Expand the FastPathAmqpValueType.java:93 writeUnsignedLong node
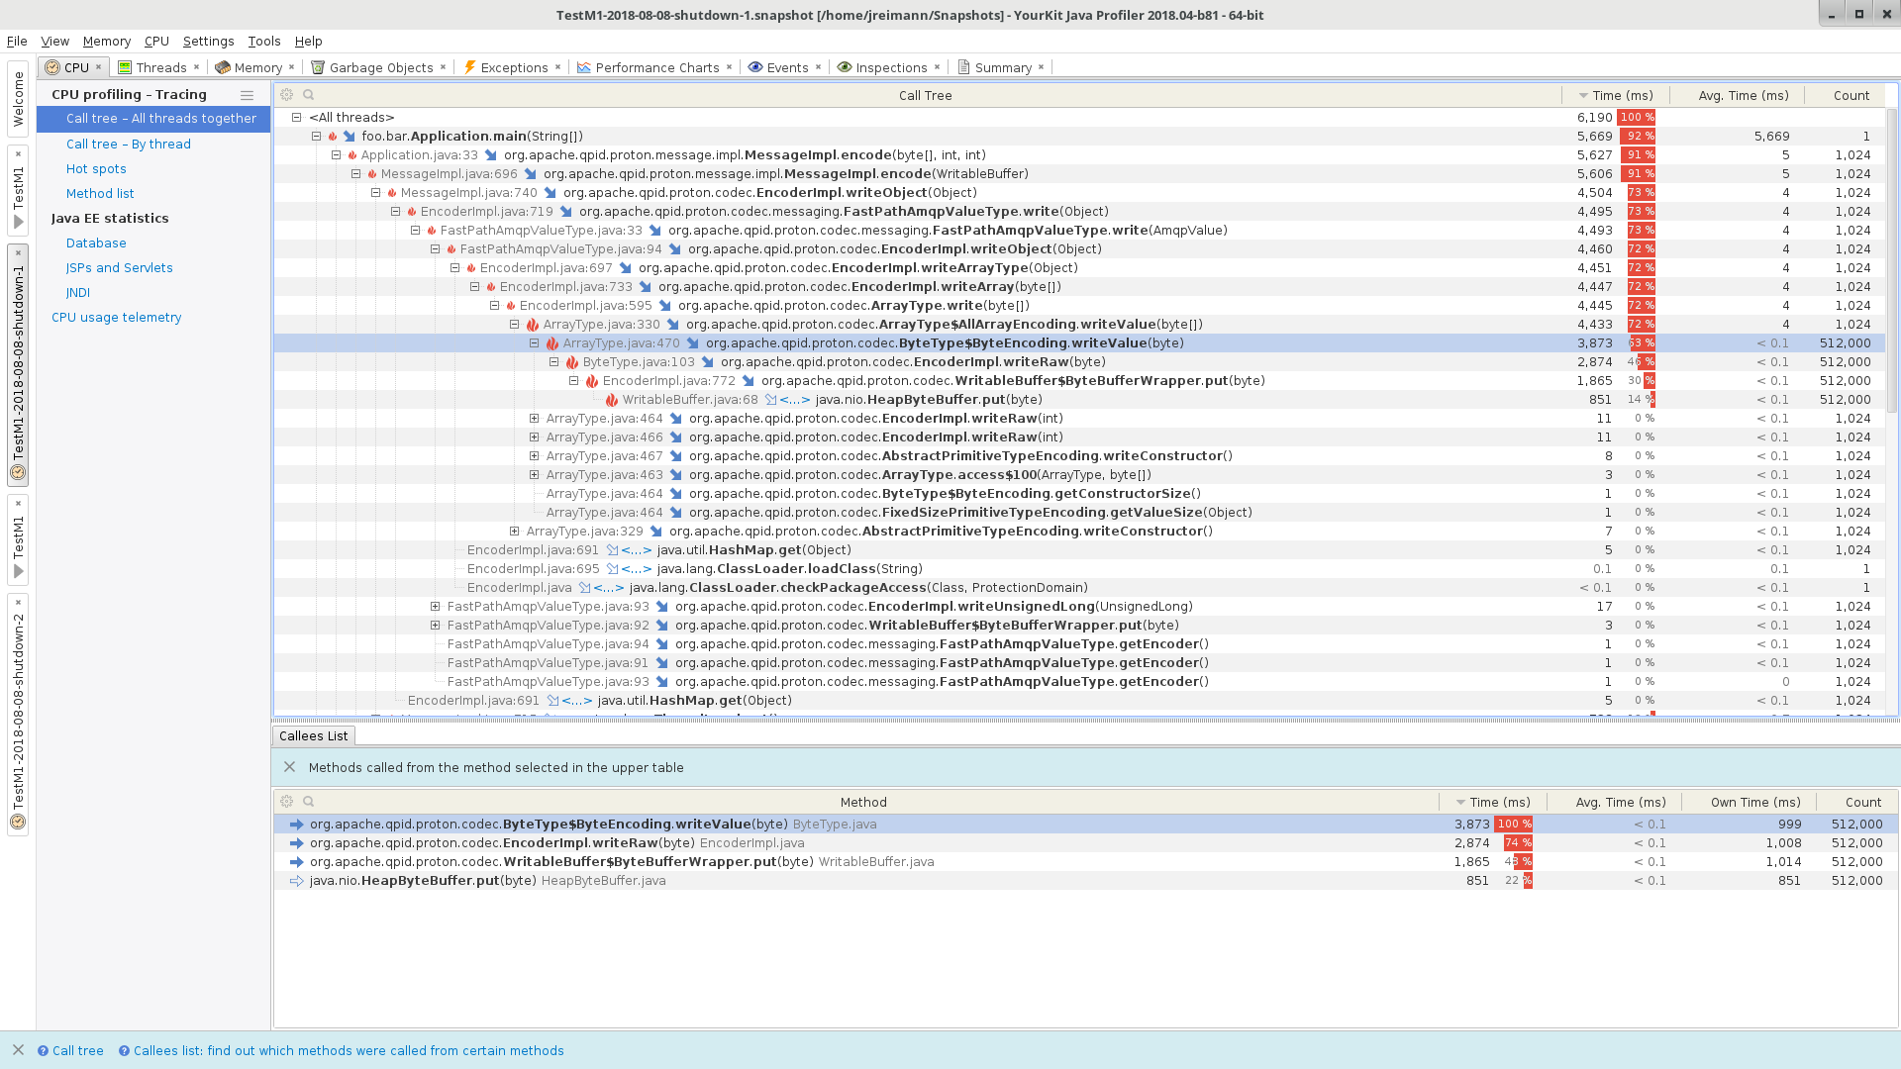Image resolution: width=1901 pixels, height=1069 pixels. pos(435,606)
